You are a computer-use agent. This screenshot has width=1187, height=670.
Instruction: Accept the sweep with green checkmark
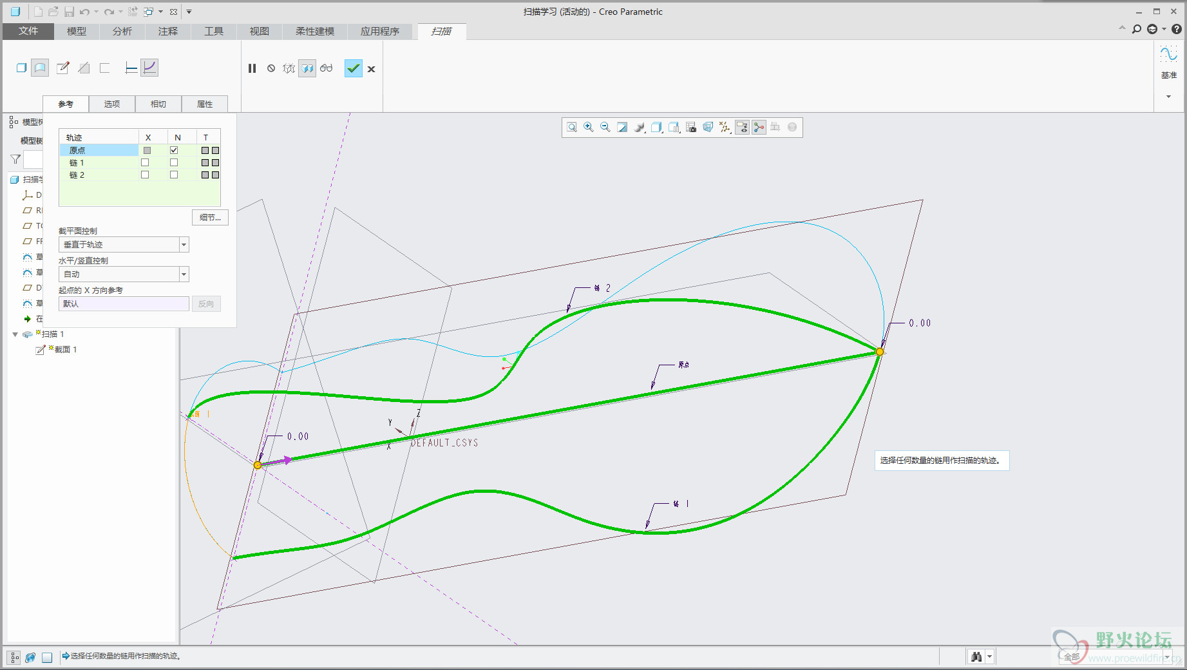pos(354,68)
